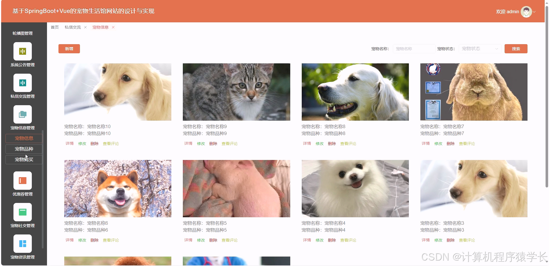The width and height of the screenshot is (549, 266).
Task: Click 删除 for 宠物名称3
Action: pos(450,240)
